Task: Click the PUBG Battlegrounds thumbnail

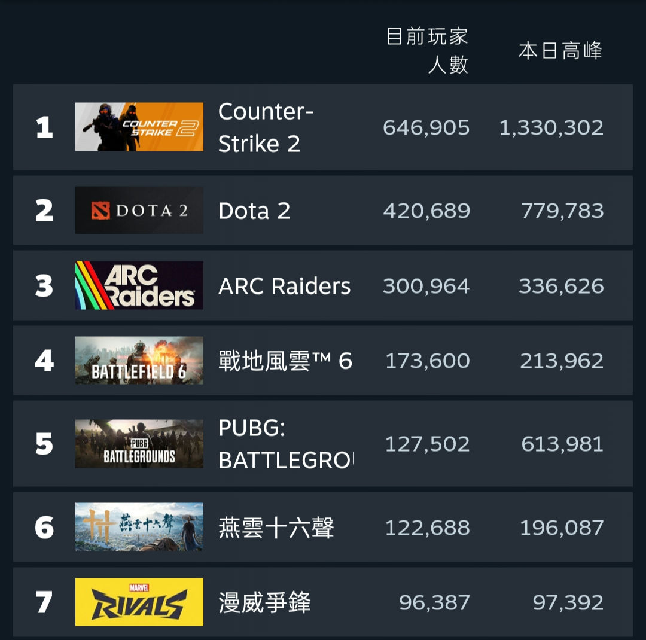Action: pyautogui.click(x=139, y=444)
